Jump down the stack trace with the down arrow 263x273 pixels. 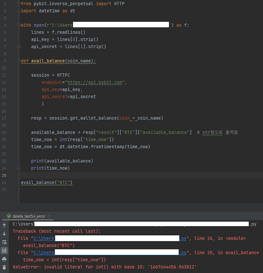(4, 234)
